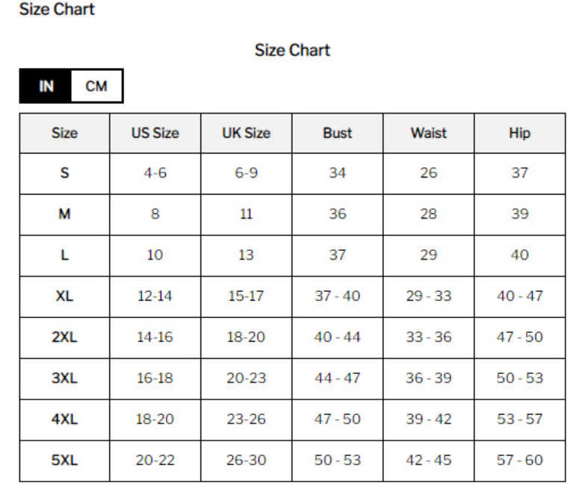This screenshot has height=489, width=576.
Task: Select the 2XL size row label
Action: tap(64, 337)
